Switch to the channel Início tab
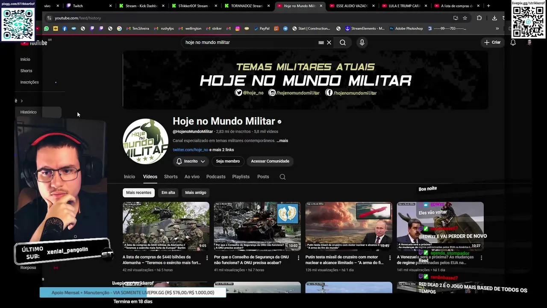The width and height of the screenshot is (547, 308). [x=129, y=177]
